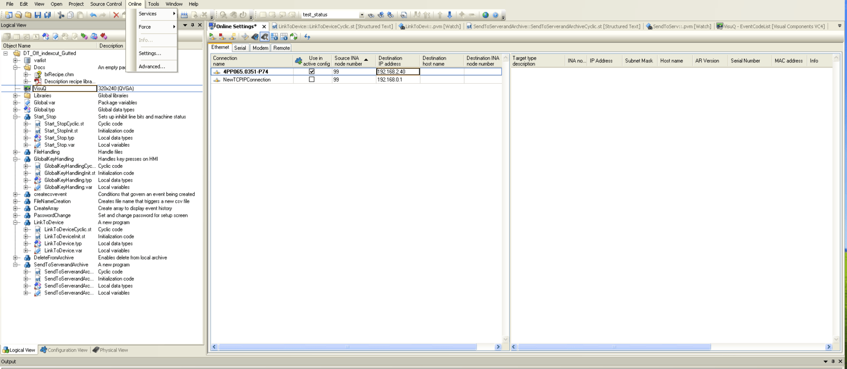Click the Save All icon

48,15
